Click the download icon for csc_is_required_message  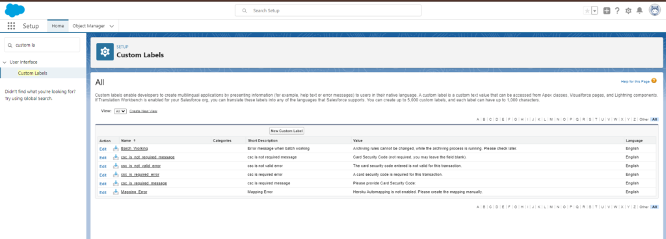[116, 183]
